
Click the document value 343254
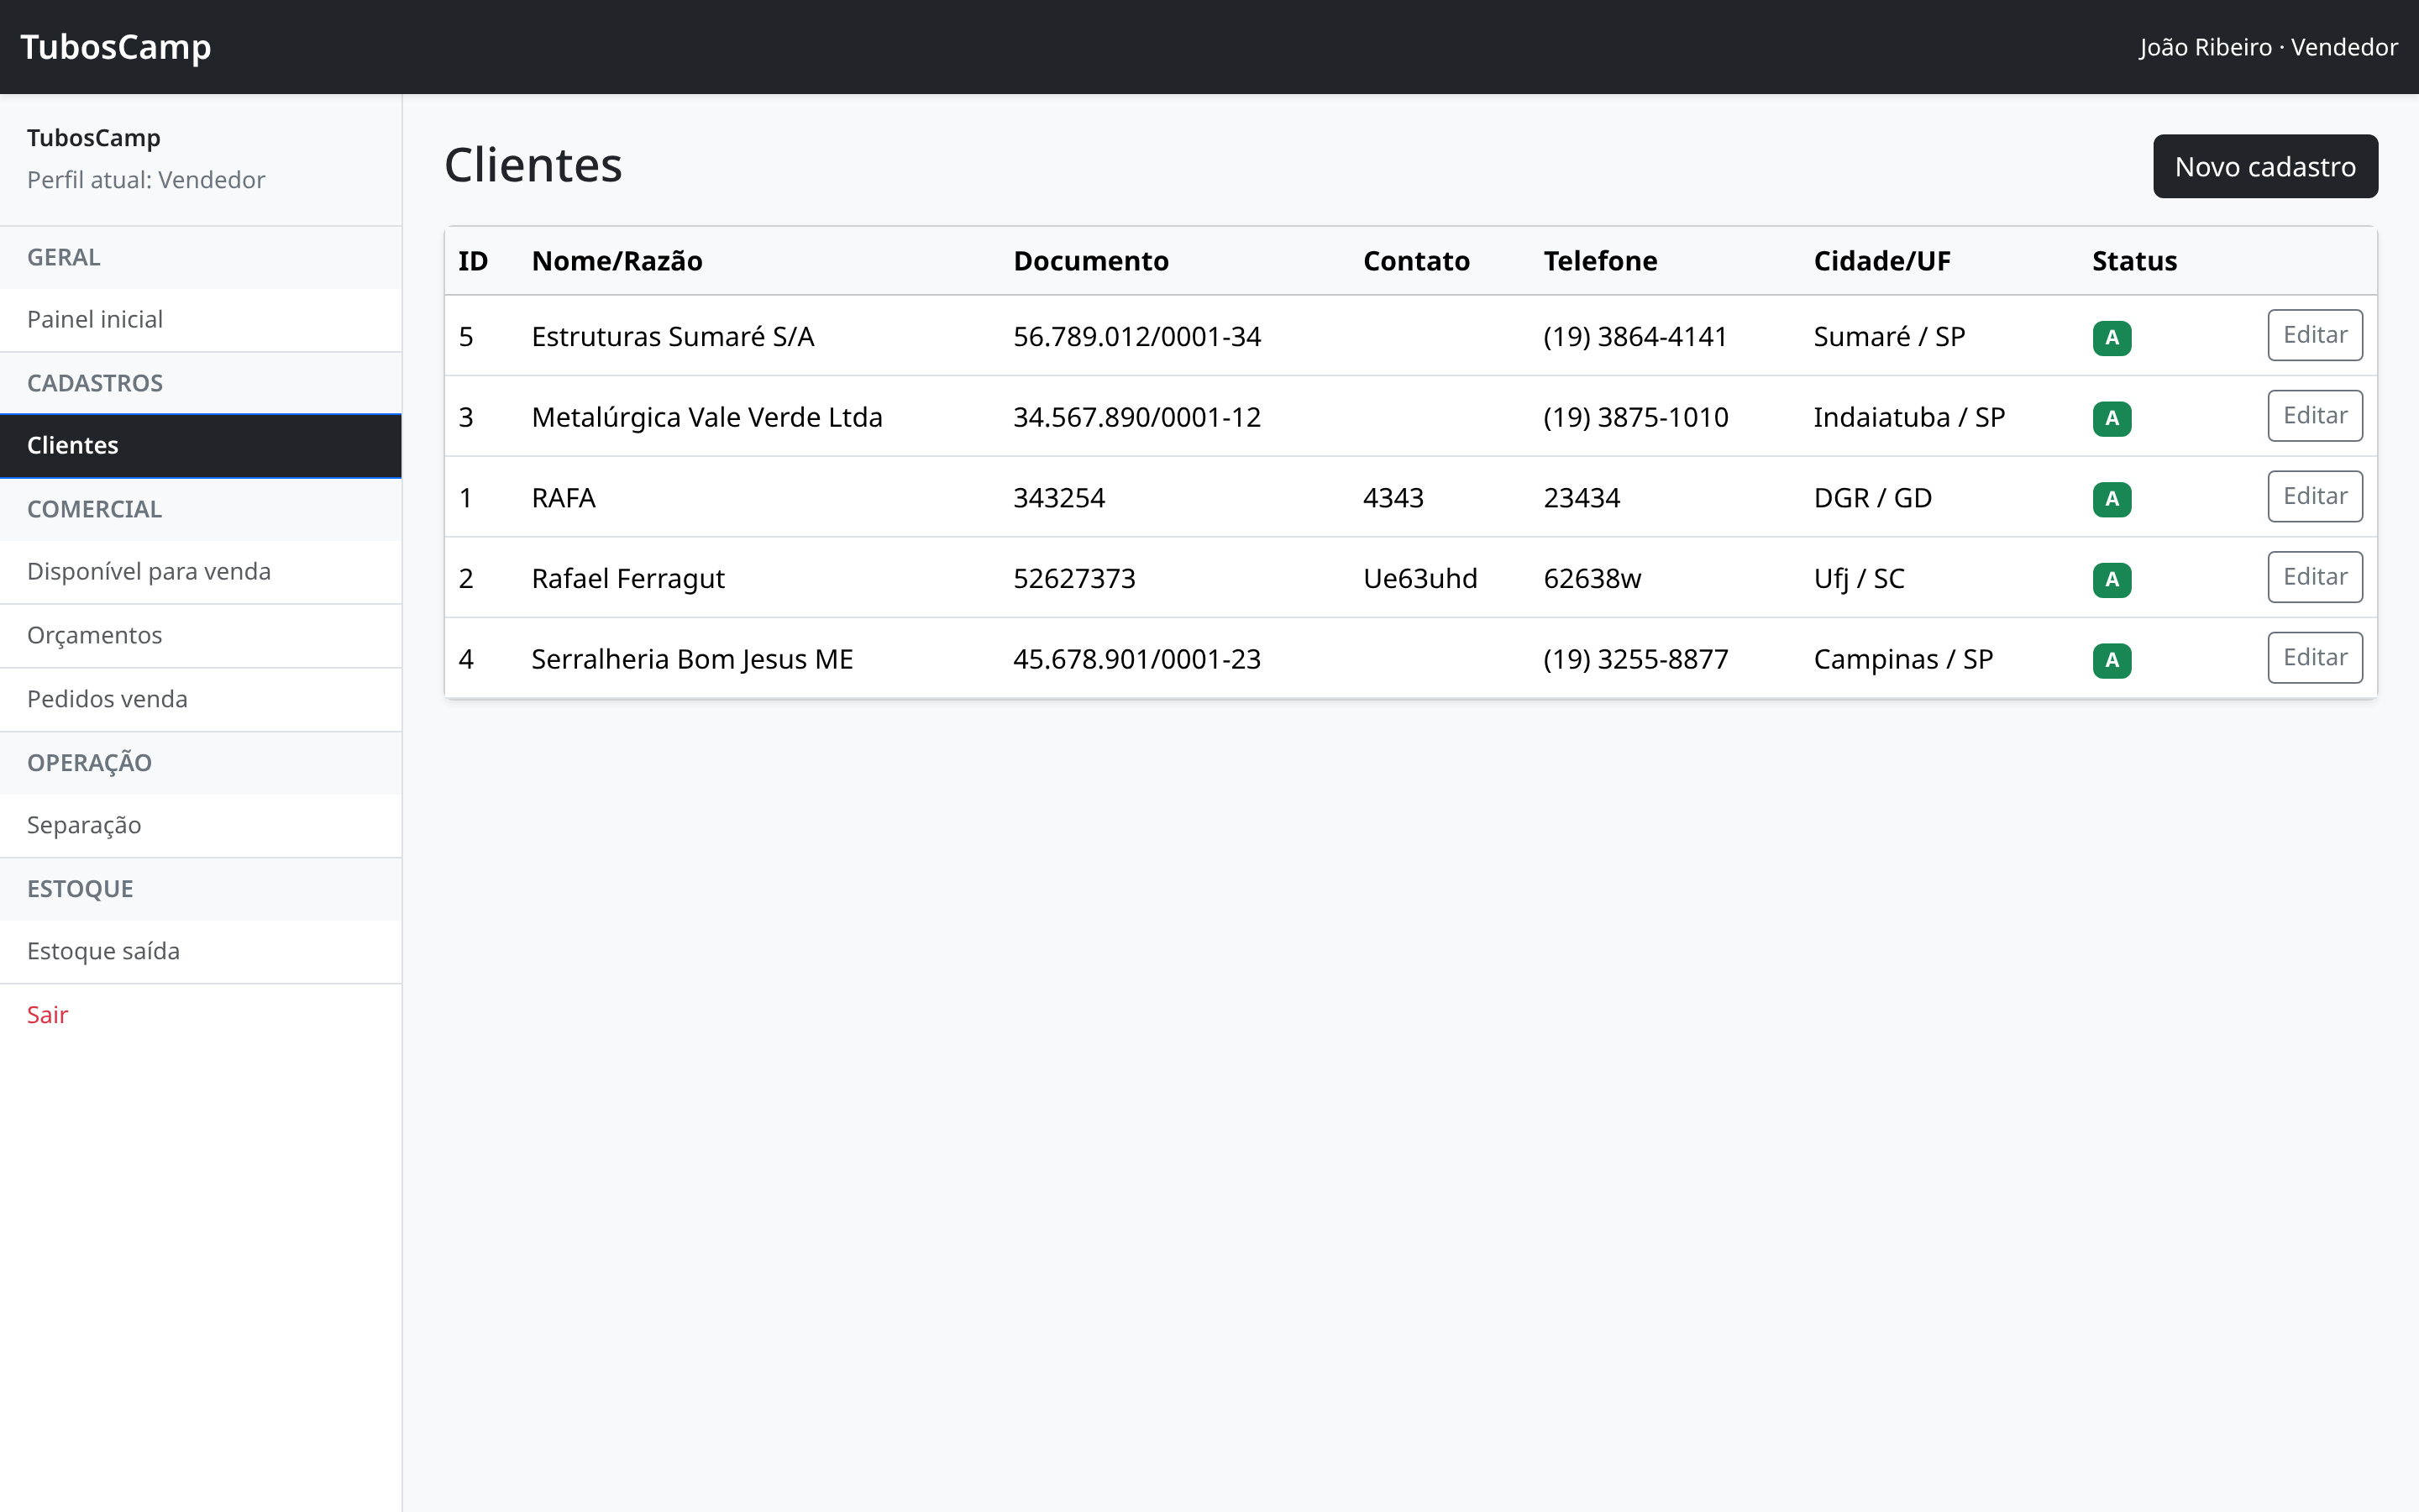tap(1058, 498)
